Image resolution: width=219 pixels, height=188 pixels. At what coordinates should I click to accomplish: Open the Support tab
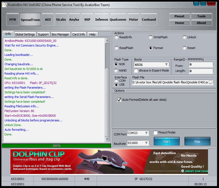pos(43,34)
